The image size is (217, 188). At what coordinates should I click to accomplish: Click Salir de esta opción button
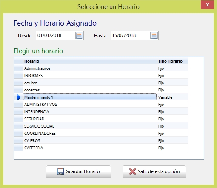click(x=154, y=171)
